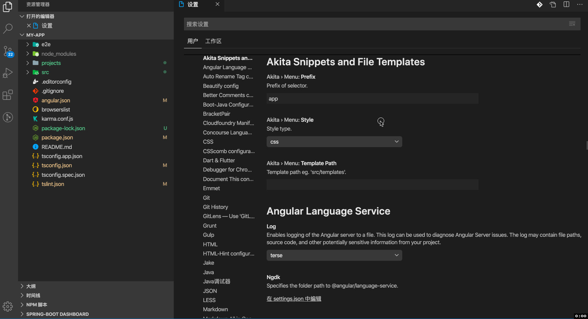Click the Akita Prefix input field
This screenshot has width=588, height=319.
click(372, 99)
